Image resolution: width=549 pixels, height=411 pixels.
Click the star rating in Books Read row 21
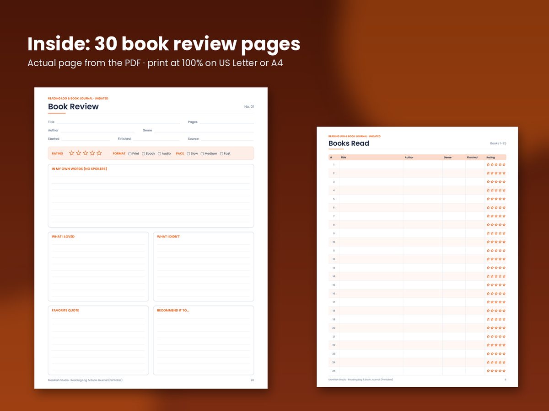point(496,337)
